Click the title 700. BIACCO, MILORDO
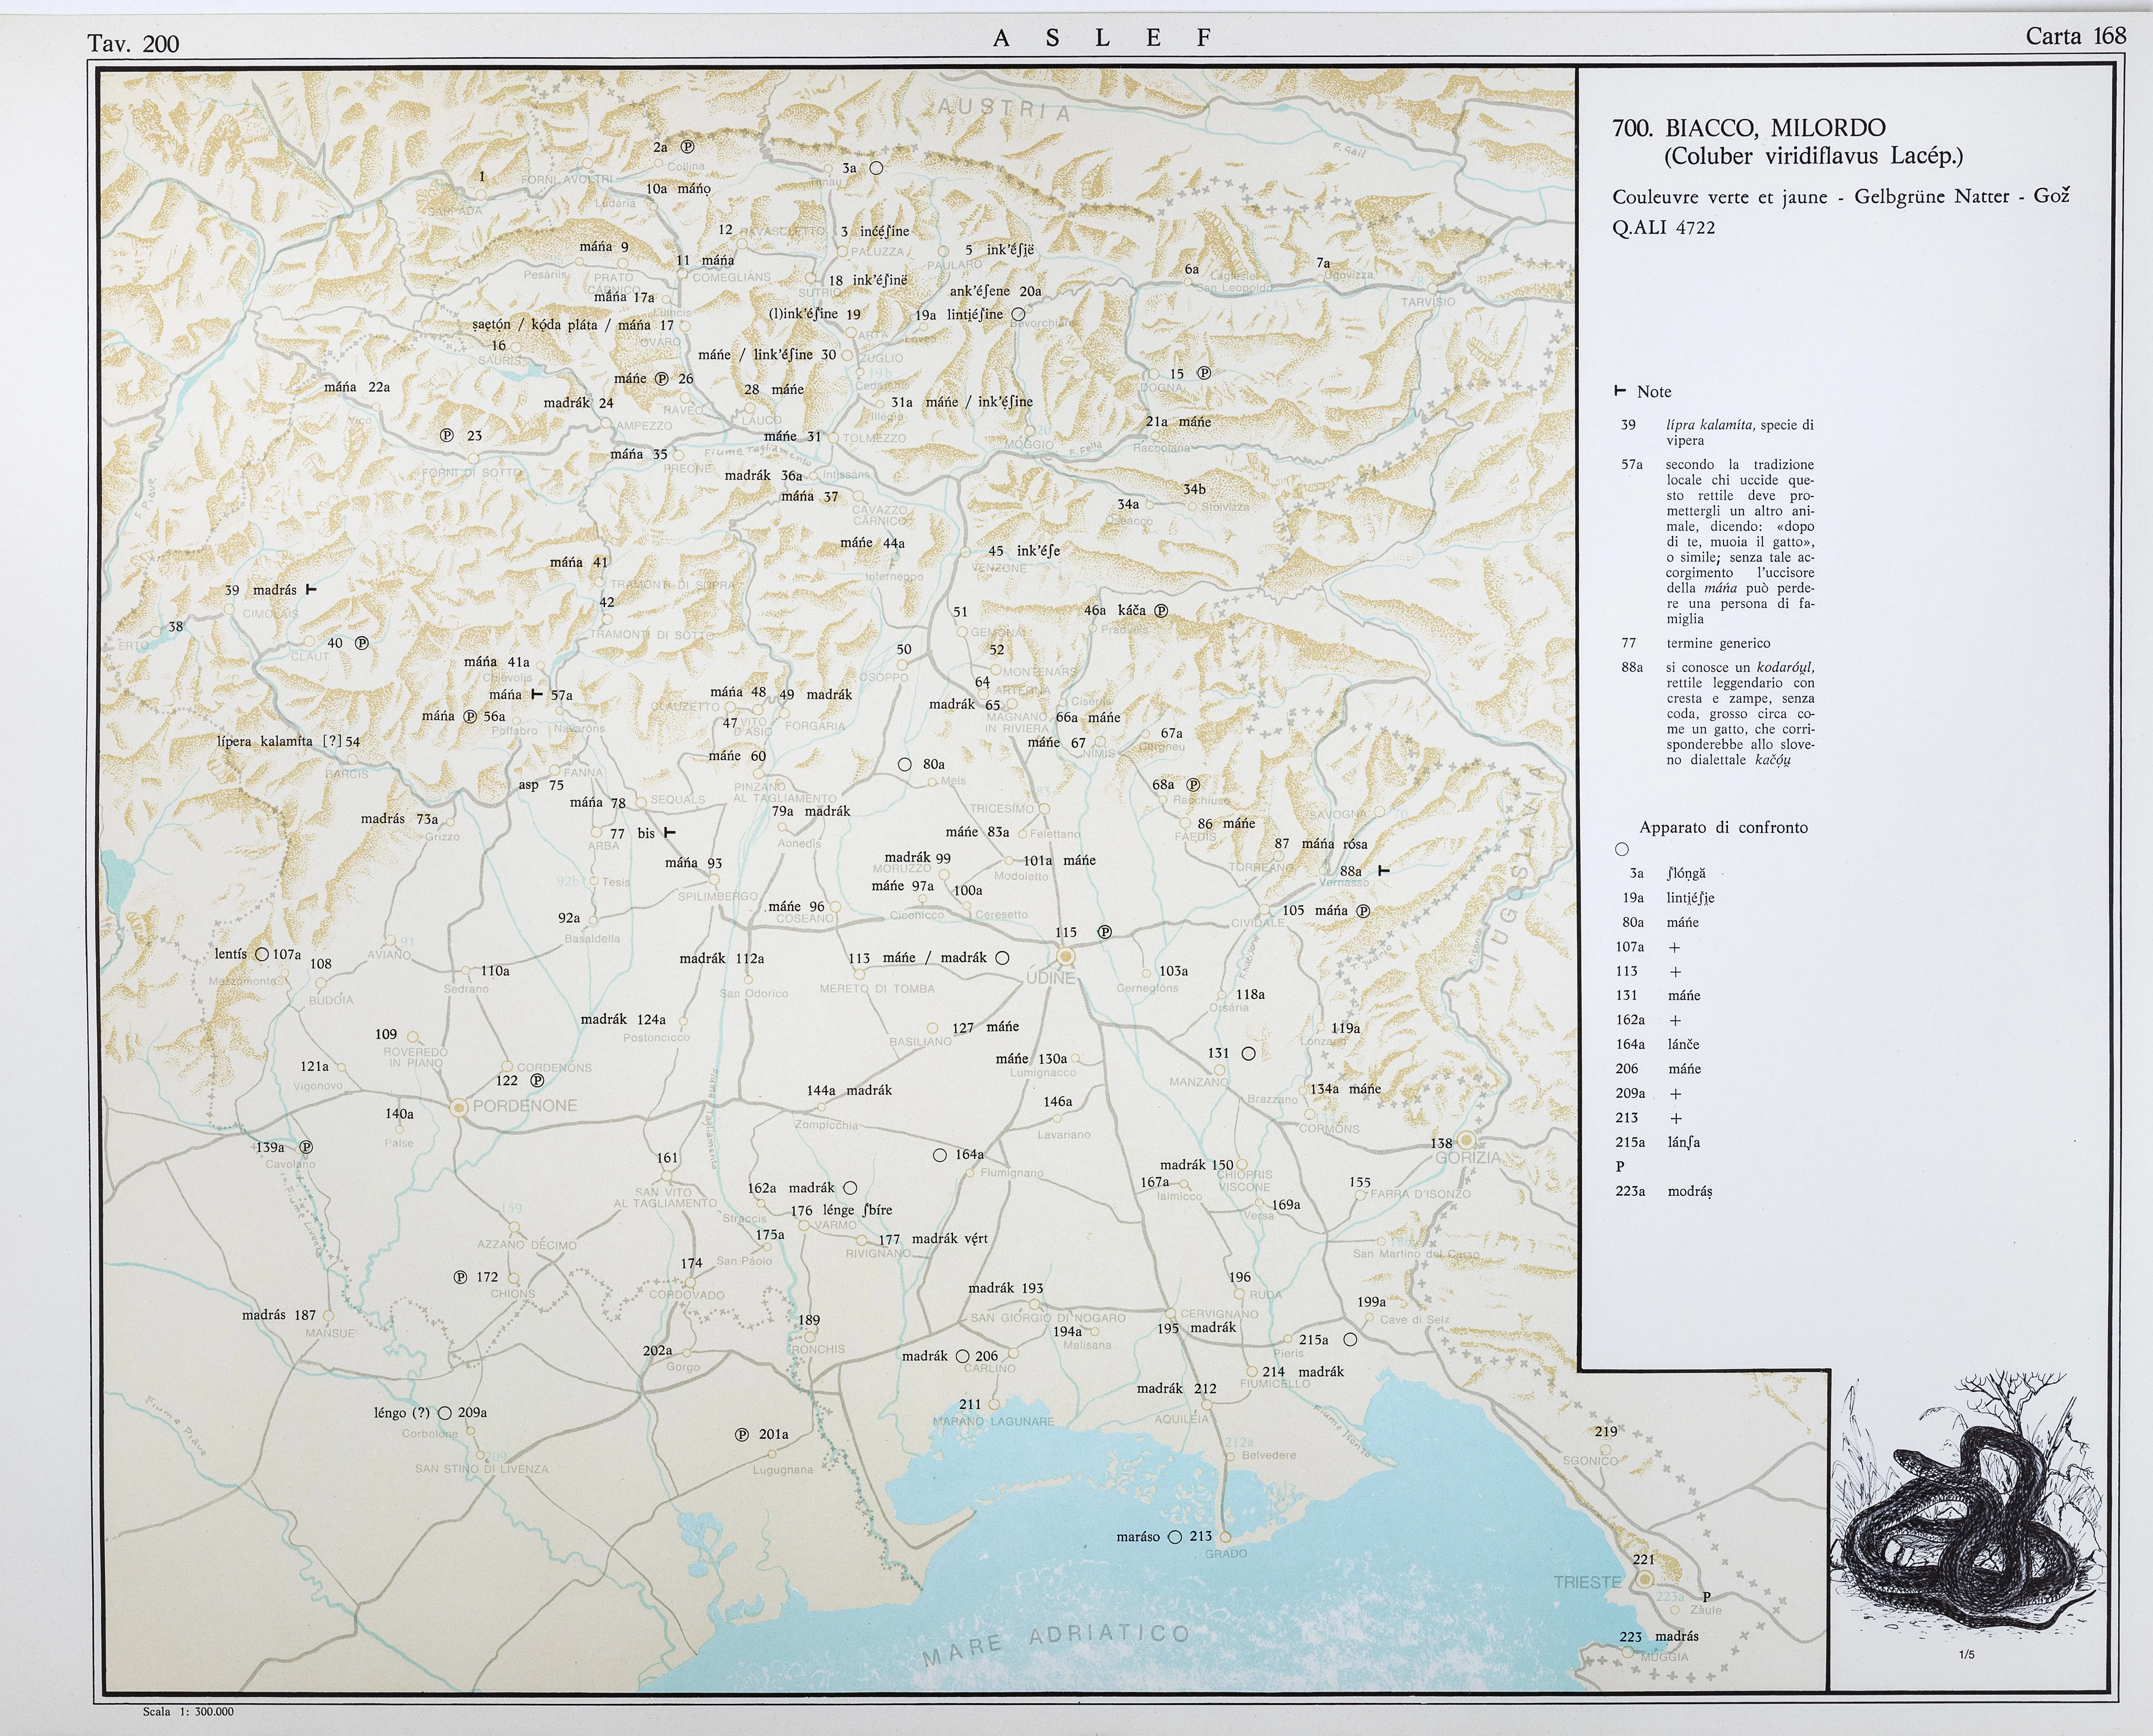 1748,128
